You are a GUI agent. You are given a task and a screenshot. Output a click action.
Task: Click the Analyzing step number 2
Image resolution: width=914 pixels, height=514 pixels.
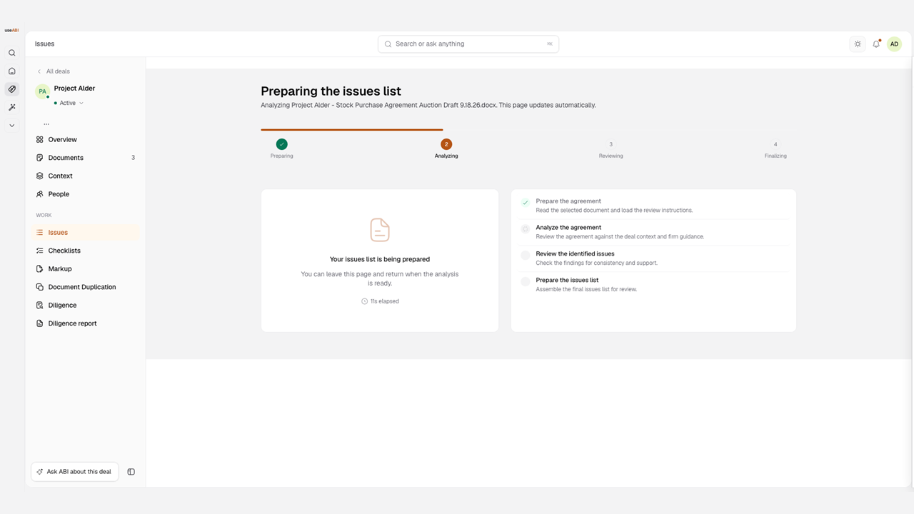coord(446,144)
